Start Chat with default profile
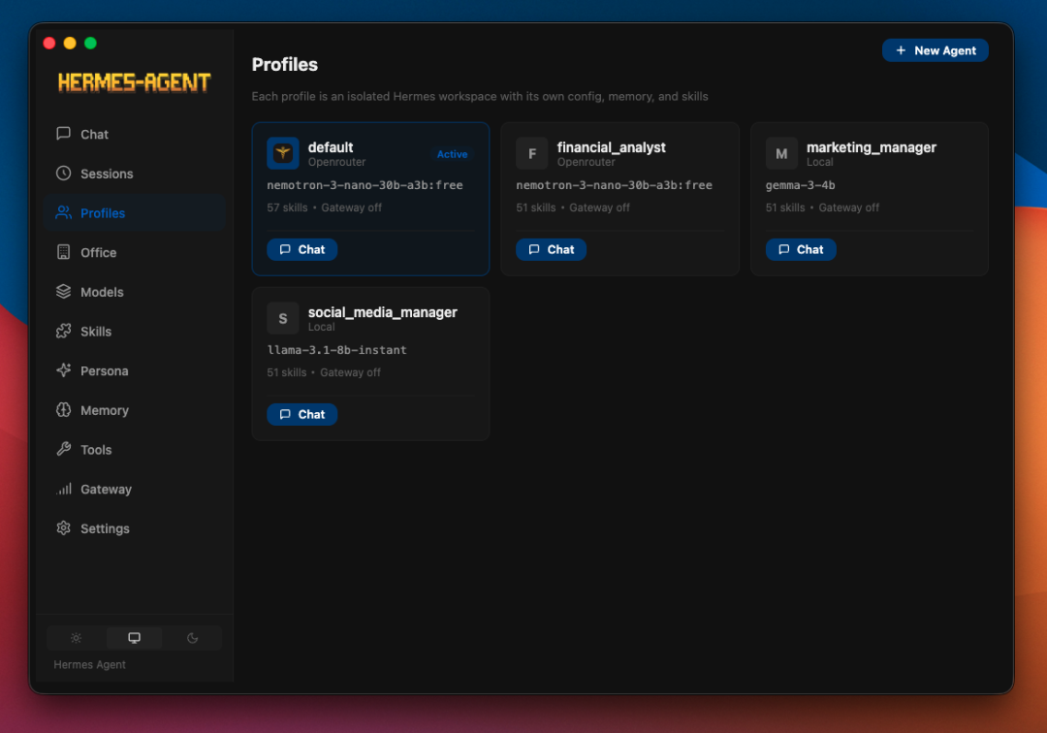The height and width of the screenshot is (733, 1047). 301,249
